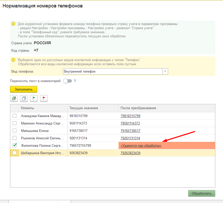Screen dimensions: 223x203
Task: Click the red flag toolbar icon
Action: [x=44, y=98]
